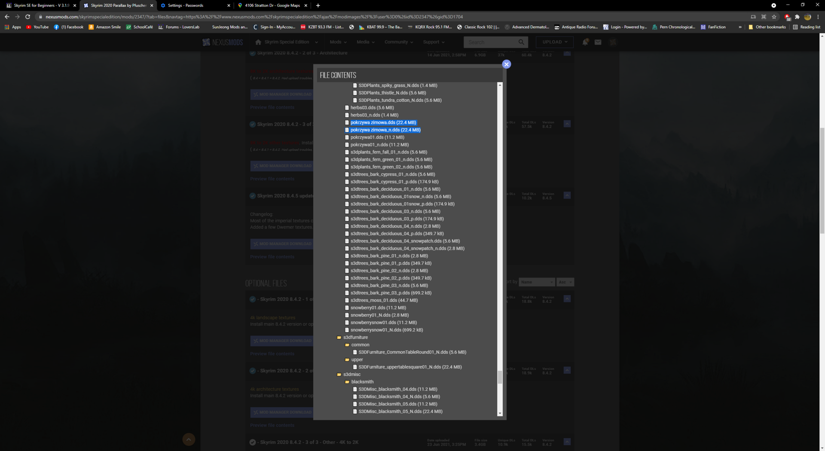The width and height of the screenshot is (825, 451).
Task: Click the file contents scrollbar thumb
Action: pyautogui.click(x=500, y=377)
